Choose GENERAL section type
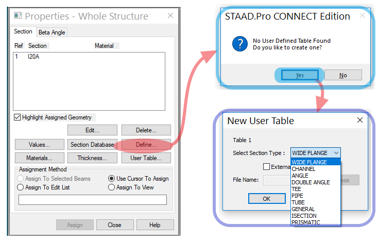 click(316, 209)
